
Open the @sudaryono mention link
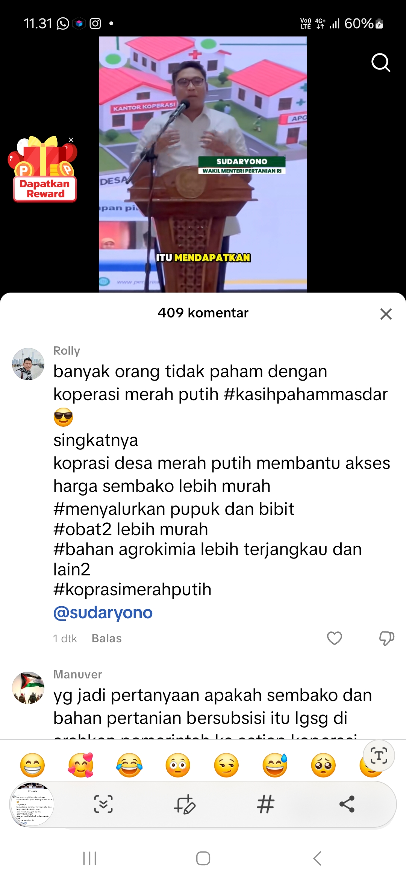coord(103,612)
